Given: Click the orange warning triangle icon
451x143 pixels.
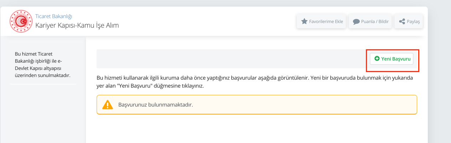Looking at the screenshot, I should [x=108, y=105].
